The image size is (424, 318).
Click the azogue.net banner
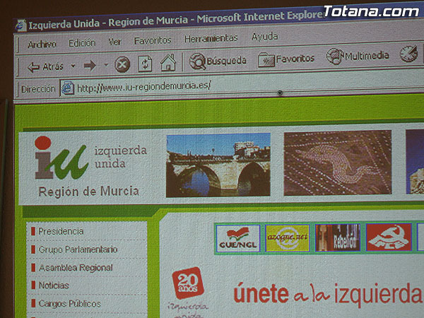[287, 238]
